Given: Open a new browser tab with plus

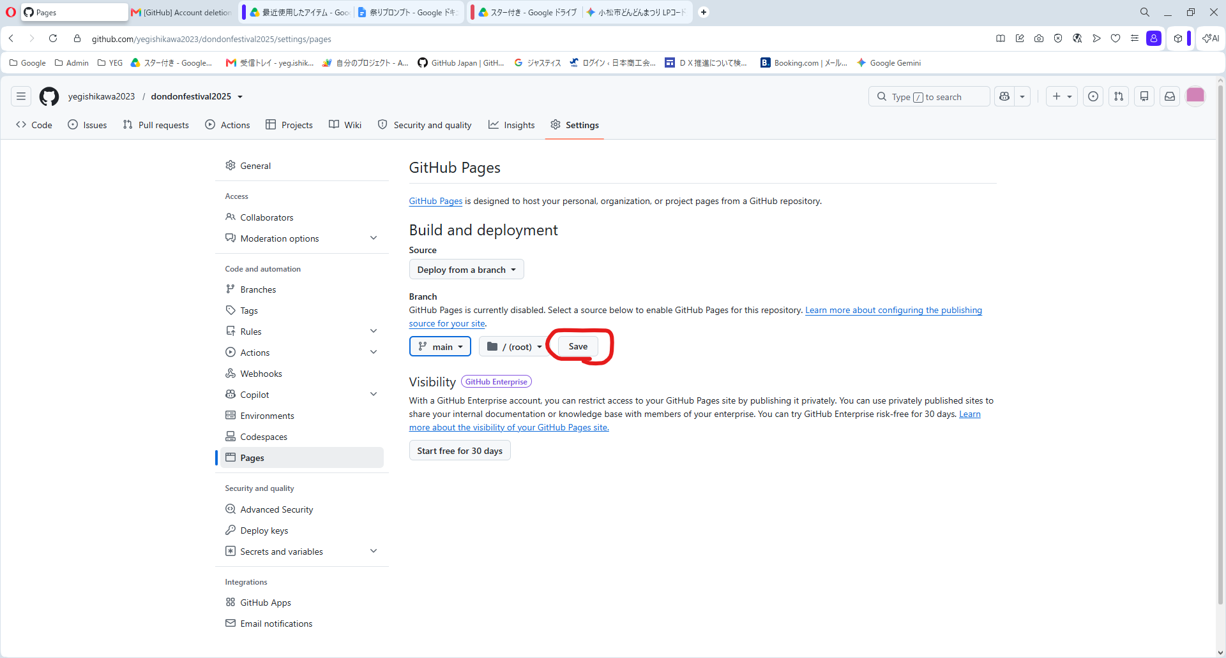Looking at the screenshot, I should tap(704, 12).
